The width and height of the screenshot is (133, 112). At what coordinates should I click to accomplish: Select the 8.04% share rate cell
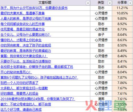[x=122, y=72]
